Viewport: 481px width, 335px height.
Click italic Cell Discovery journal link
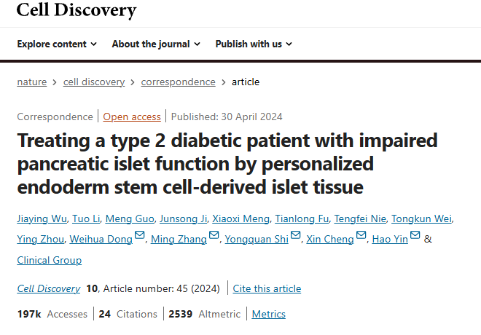tap(49, 288)
